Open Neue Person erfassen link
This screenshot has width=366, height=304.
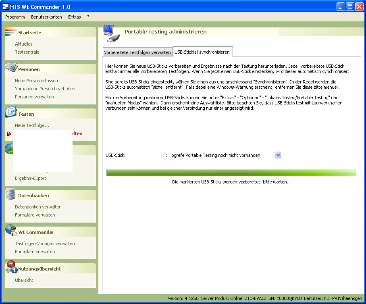tap(38, 81)
